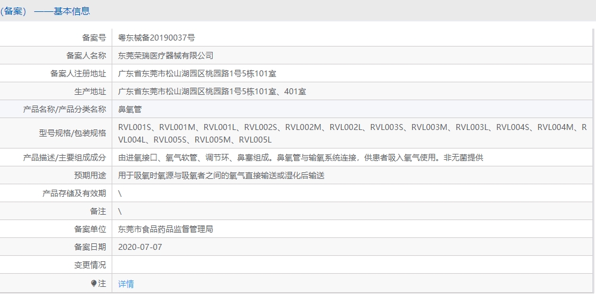Select the header text 基本信息
The height and width of the screenshot is (297, 596).
pos(72,11)
